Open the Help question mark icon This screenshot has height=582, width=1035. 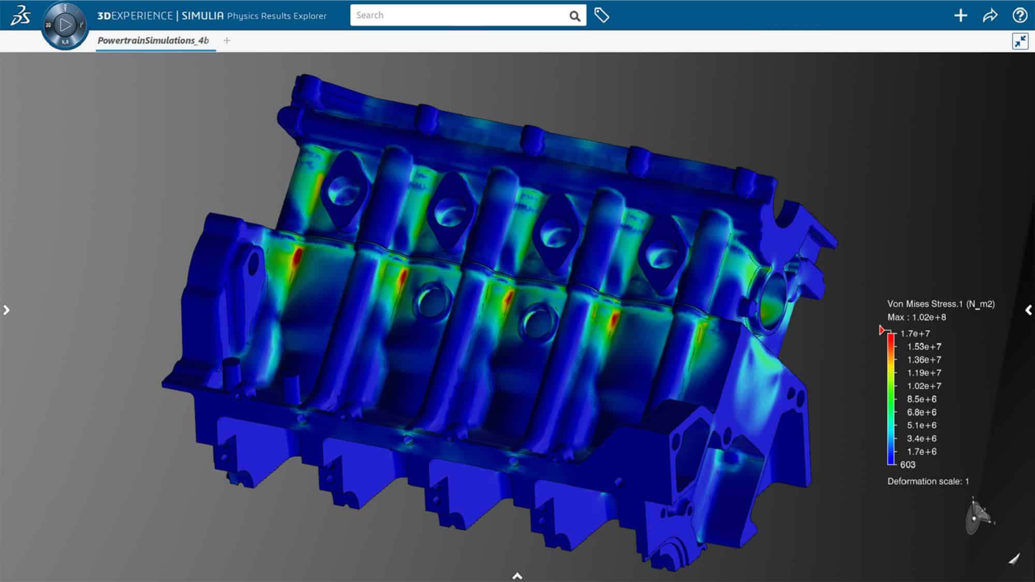pos(1020,16)
